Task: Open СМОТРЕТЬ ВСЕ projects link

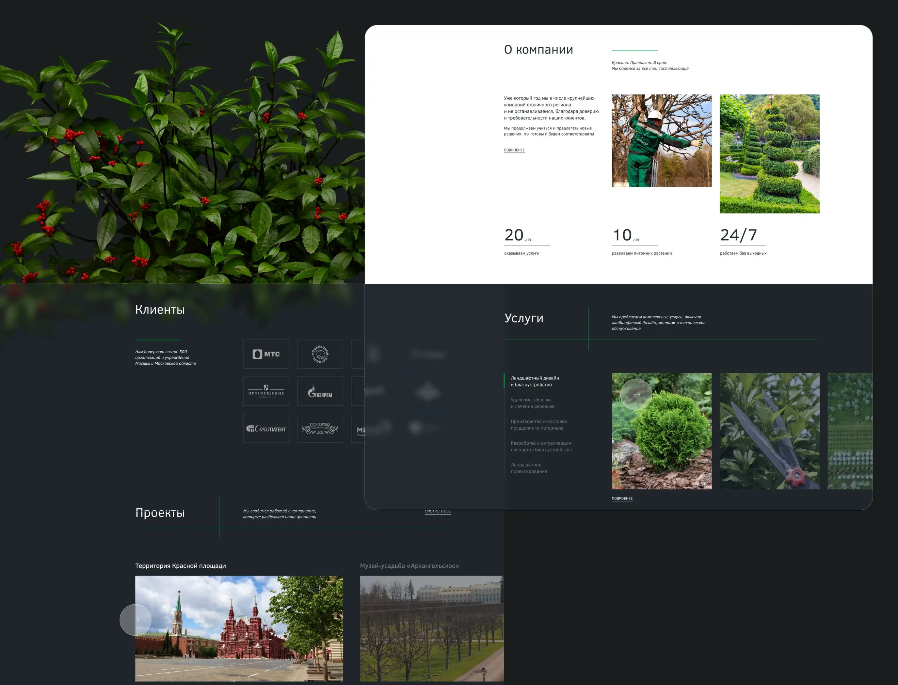Action: tap(438, 511)
